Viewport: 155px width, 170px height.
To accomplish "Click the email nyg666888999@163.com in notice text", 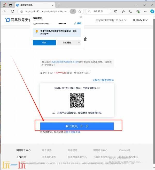I will [x=65, y=62].
